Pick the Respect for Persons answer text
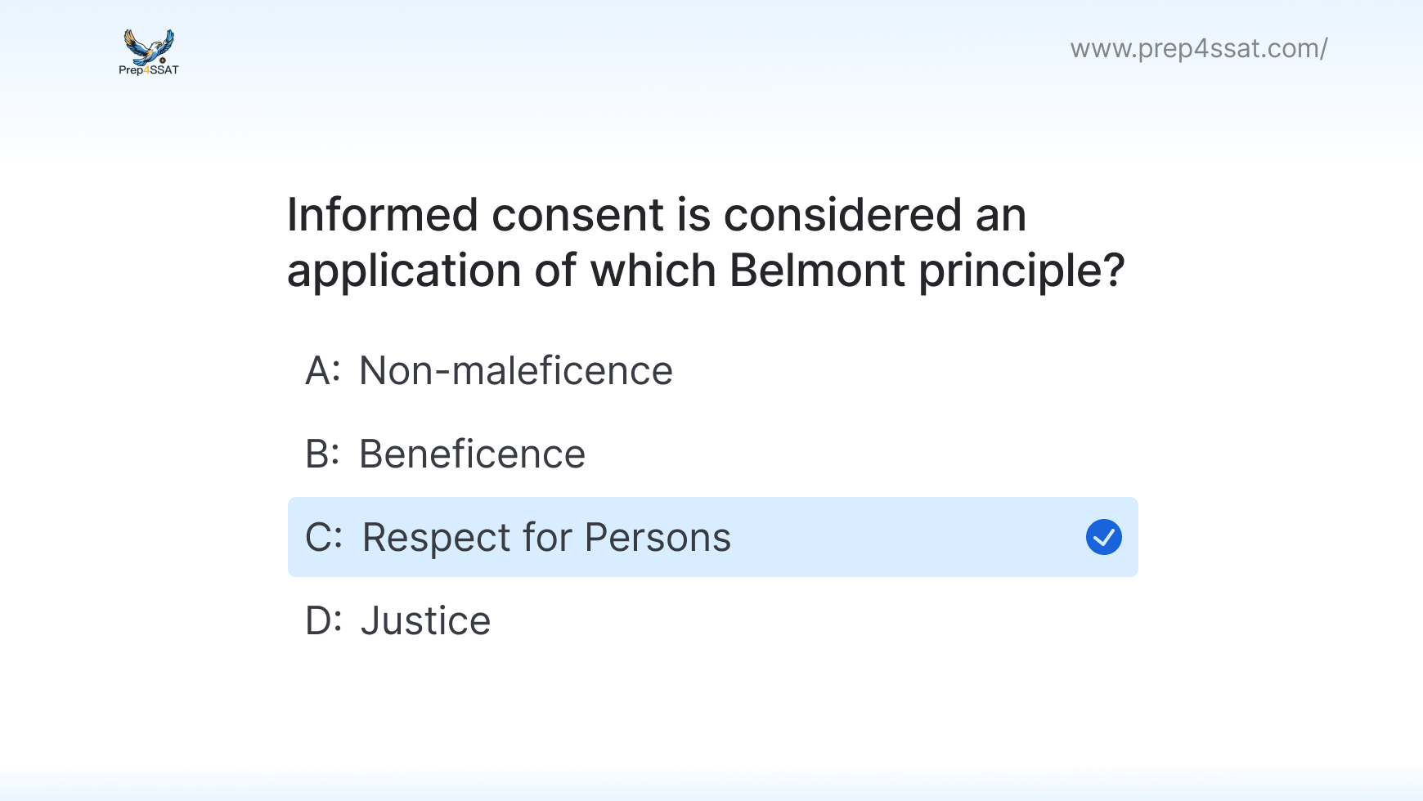Viewport: 1423px width, 801px height. [x=546, y=537]
